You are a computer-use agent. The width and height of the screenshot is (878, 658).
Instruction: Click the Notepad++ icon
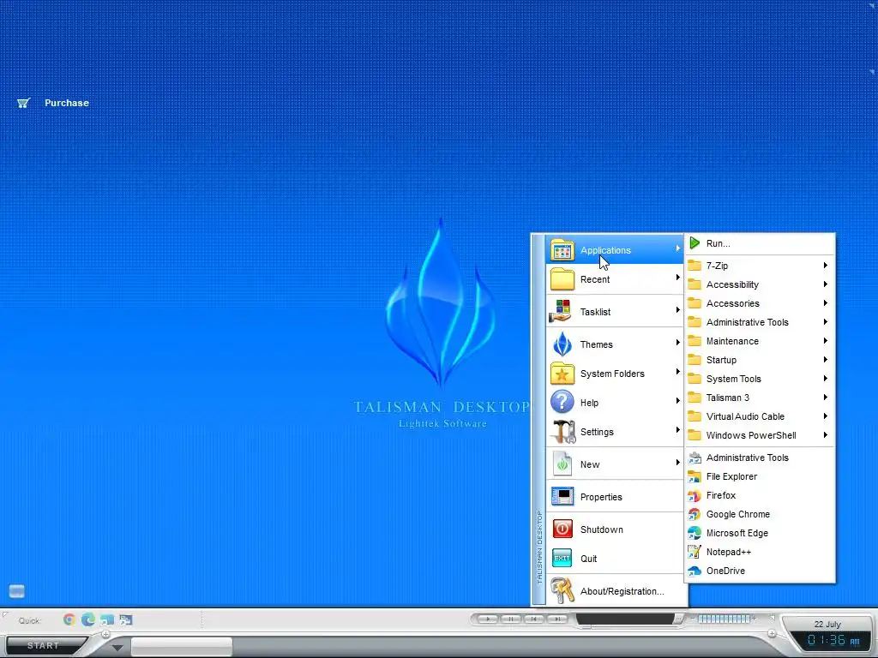[695, 553]
